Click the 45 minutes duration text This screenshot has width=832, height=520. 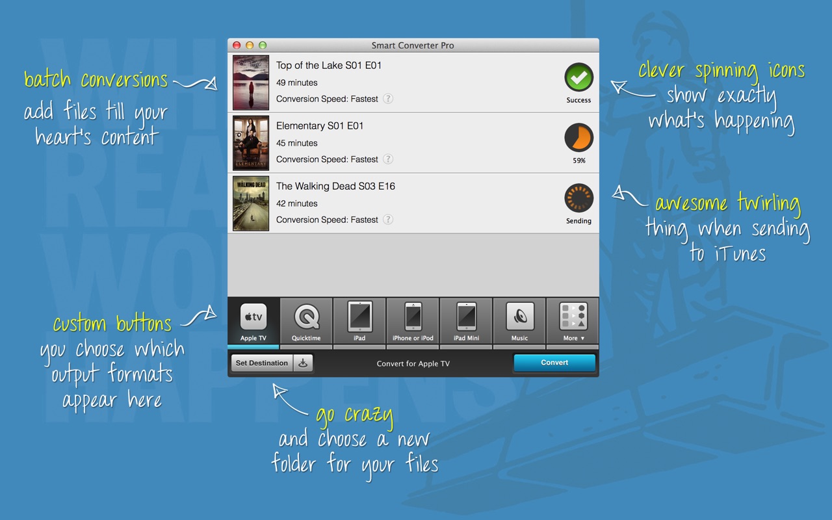tap(297, 143)
